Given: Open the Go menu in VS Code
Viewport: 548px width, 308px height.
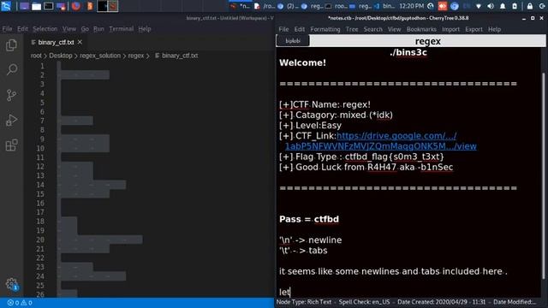Looking at the screenshot, I should 85,29.
